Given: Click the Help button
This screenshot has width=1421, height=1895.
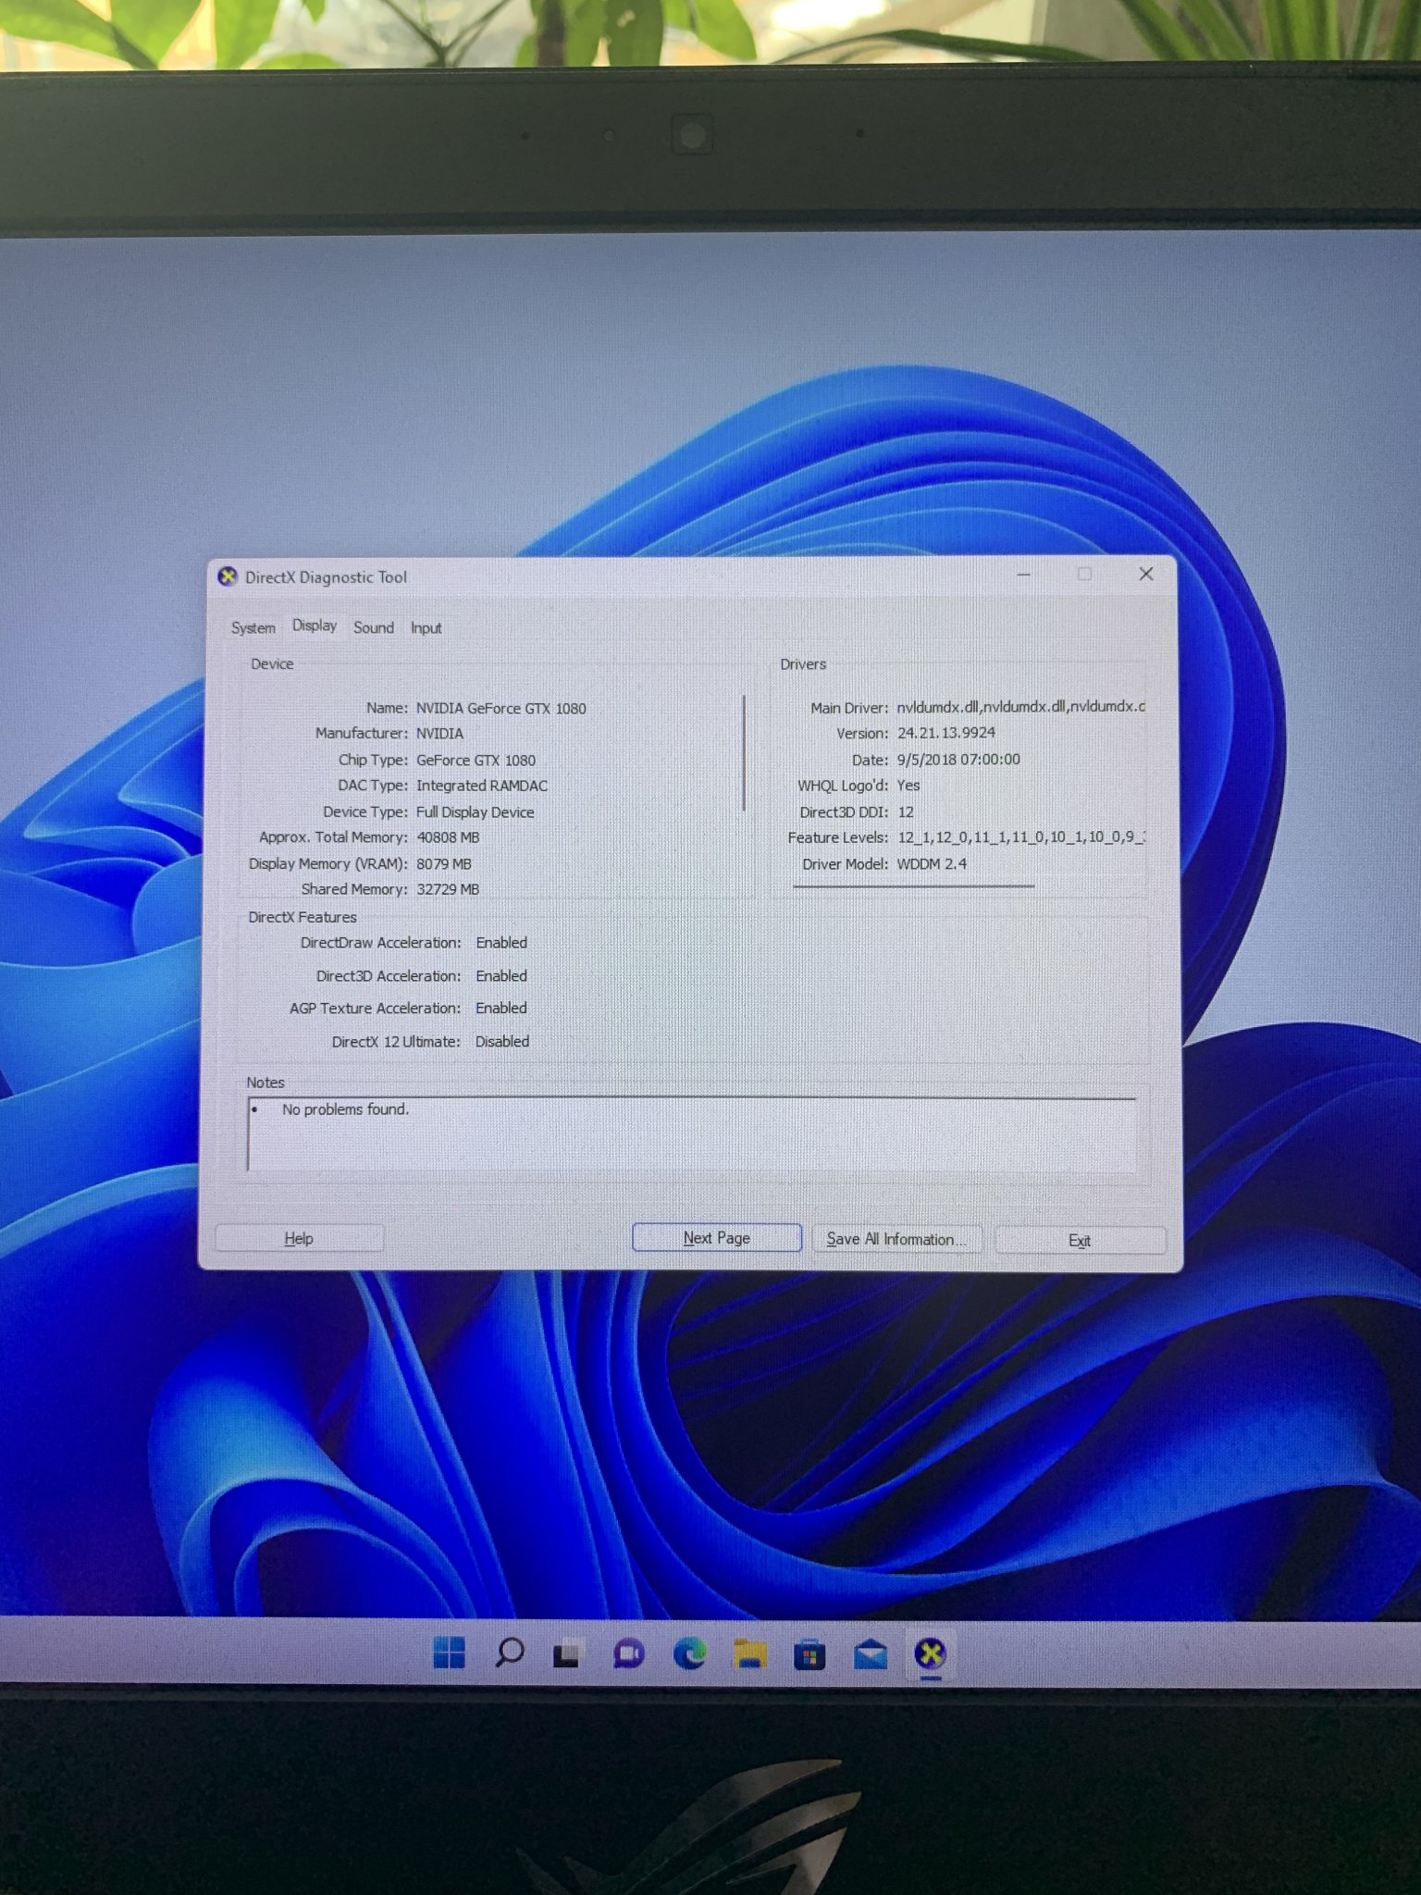Looking at the screenshot, I should pyautogui.click(x=299, y=1238).
